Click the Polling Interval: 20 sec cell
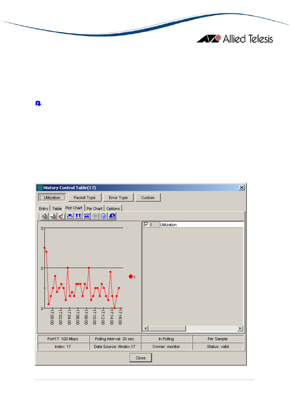The image size is (290, 411). click(115, 339)
